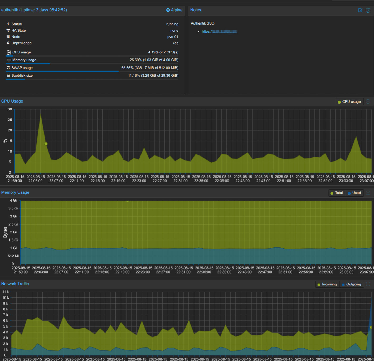Toggle the Used memory legend item
374x361 pixels.
tap(354, 193)
